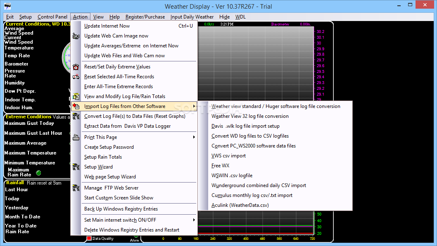This screenshot has height=246, width=437.
Task: Click the Rainfall panel heading
Action: [15, 183]
